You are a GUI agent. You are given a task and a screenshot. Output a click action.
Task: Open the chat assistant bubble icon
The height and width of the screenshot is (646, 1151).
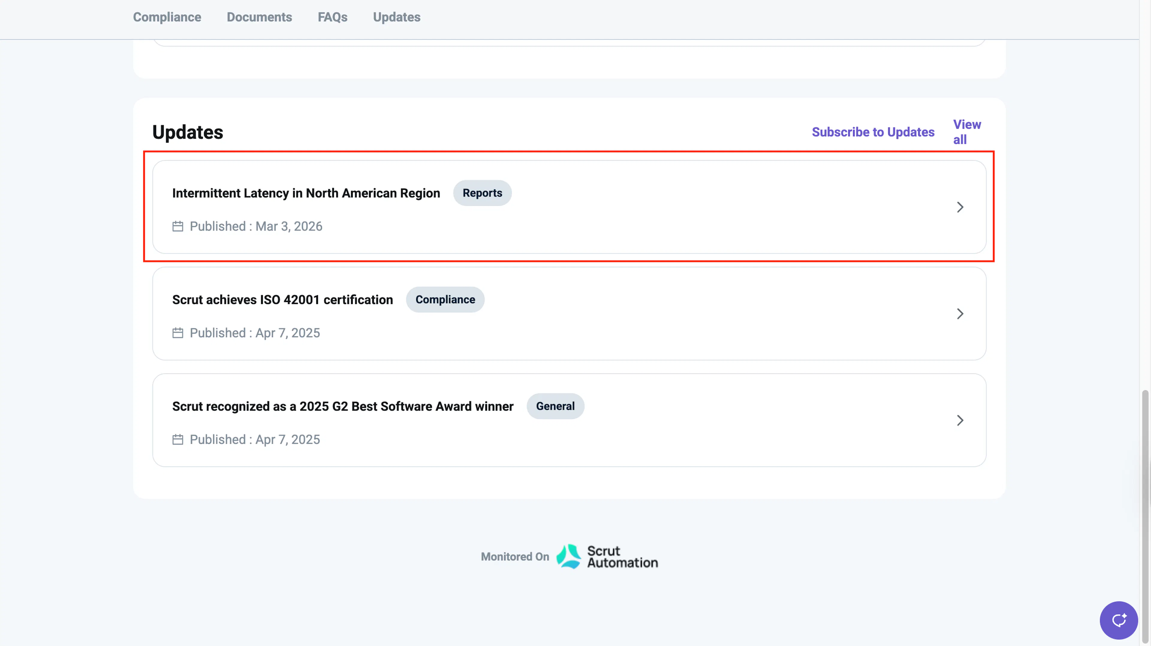1118,620
